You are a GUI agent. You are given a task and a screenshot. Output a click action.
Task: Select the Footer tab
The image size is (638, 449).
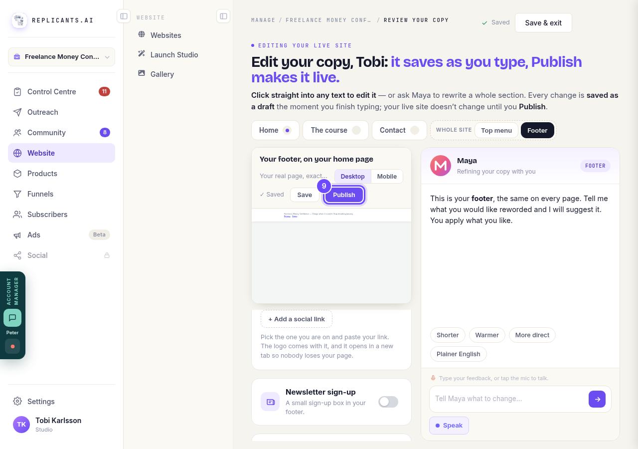click(537, 130)
